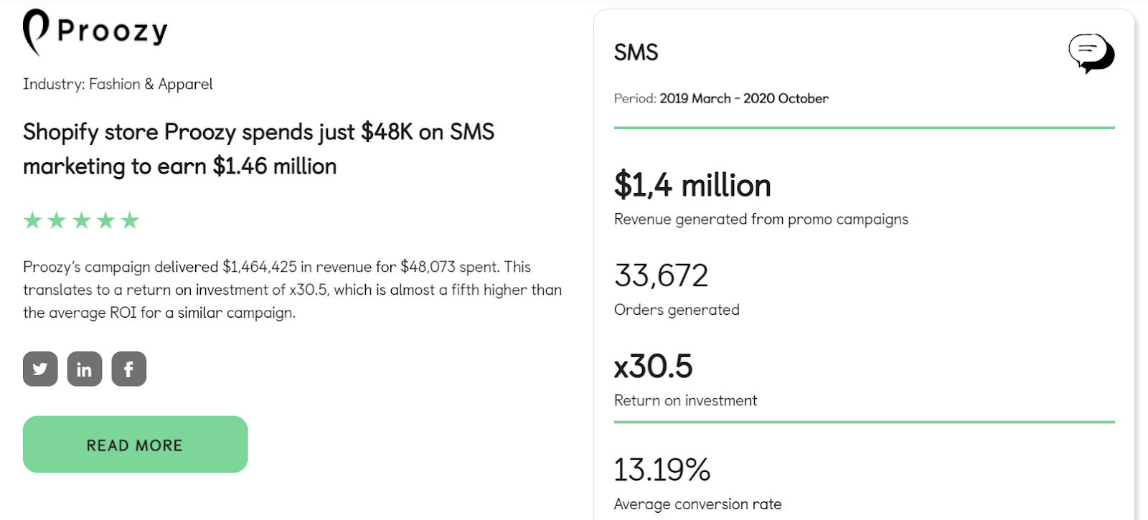This screenshot has width=1148, height=520.
Task: Click the first green rating star
Action: (32, 220)
